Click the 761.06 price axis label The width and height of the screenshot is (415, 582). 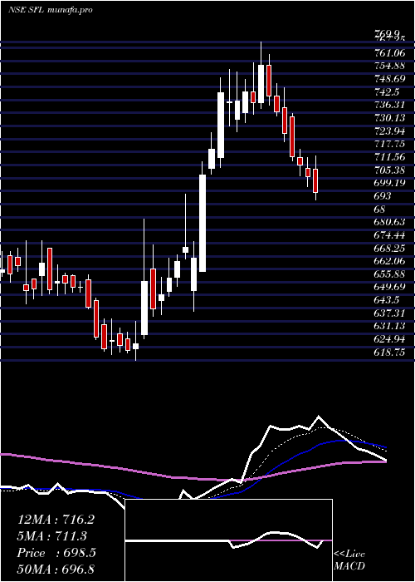389,52
